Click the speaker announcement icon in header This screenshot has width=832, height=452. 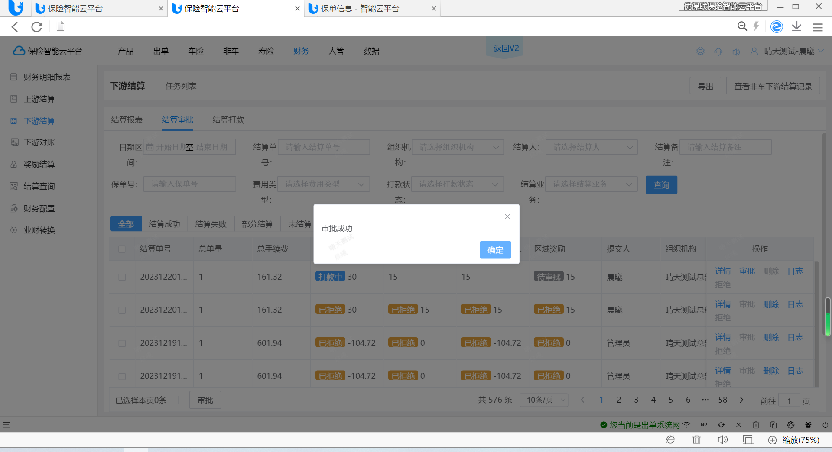(736, 52)
